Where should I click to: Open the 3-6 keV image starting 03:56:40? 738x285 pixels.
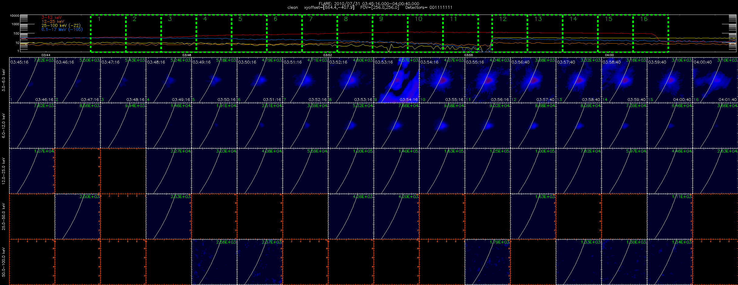pyautogui.click(x=533, y=80)
